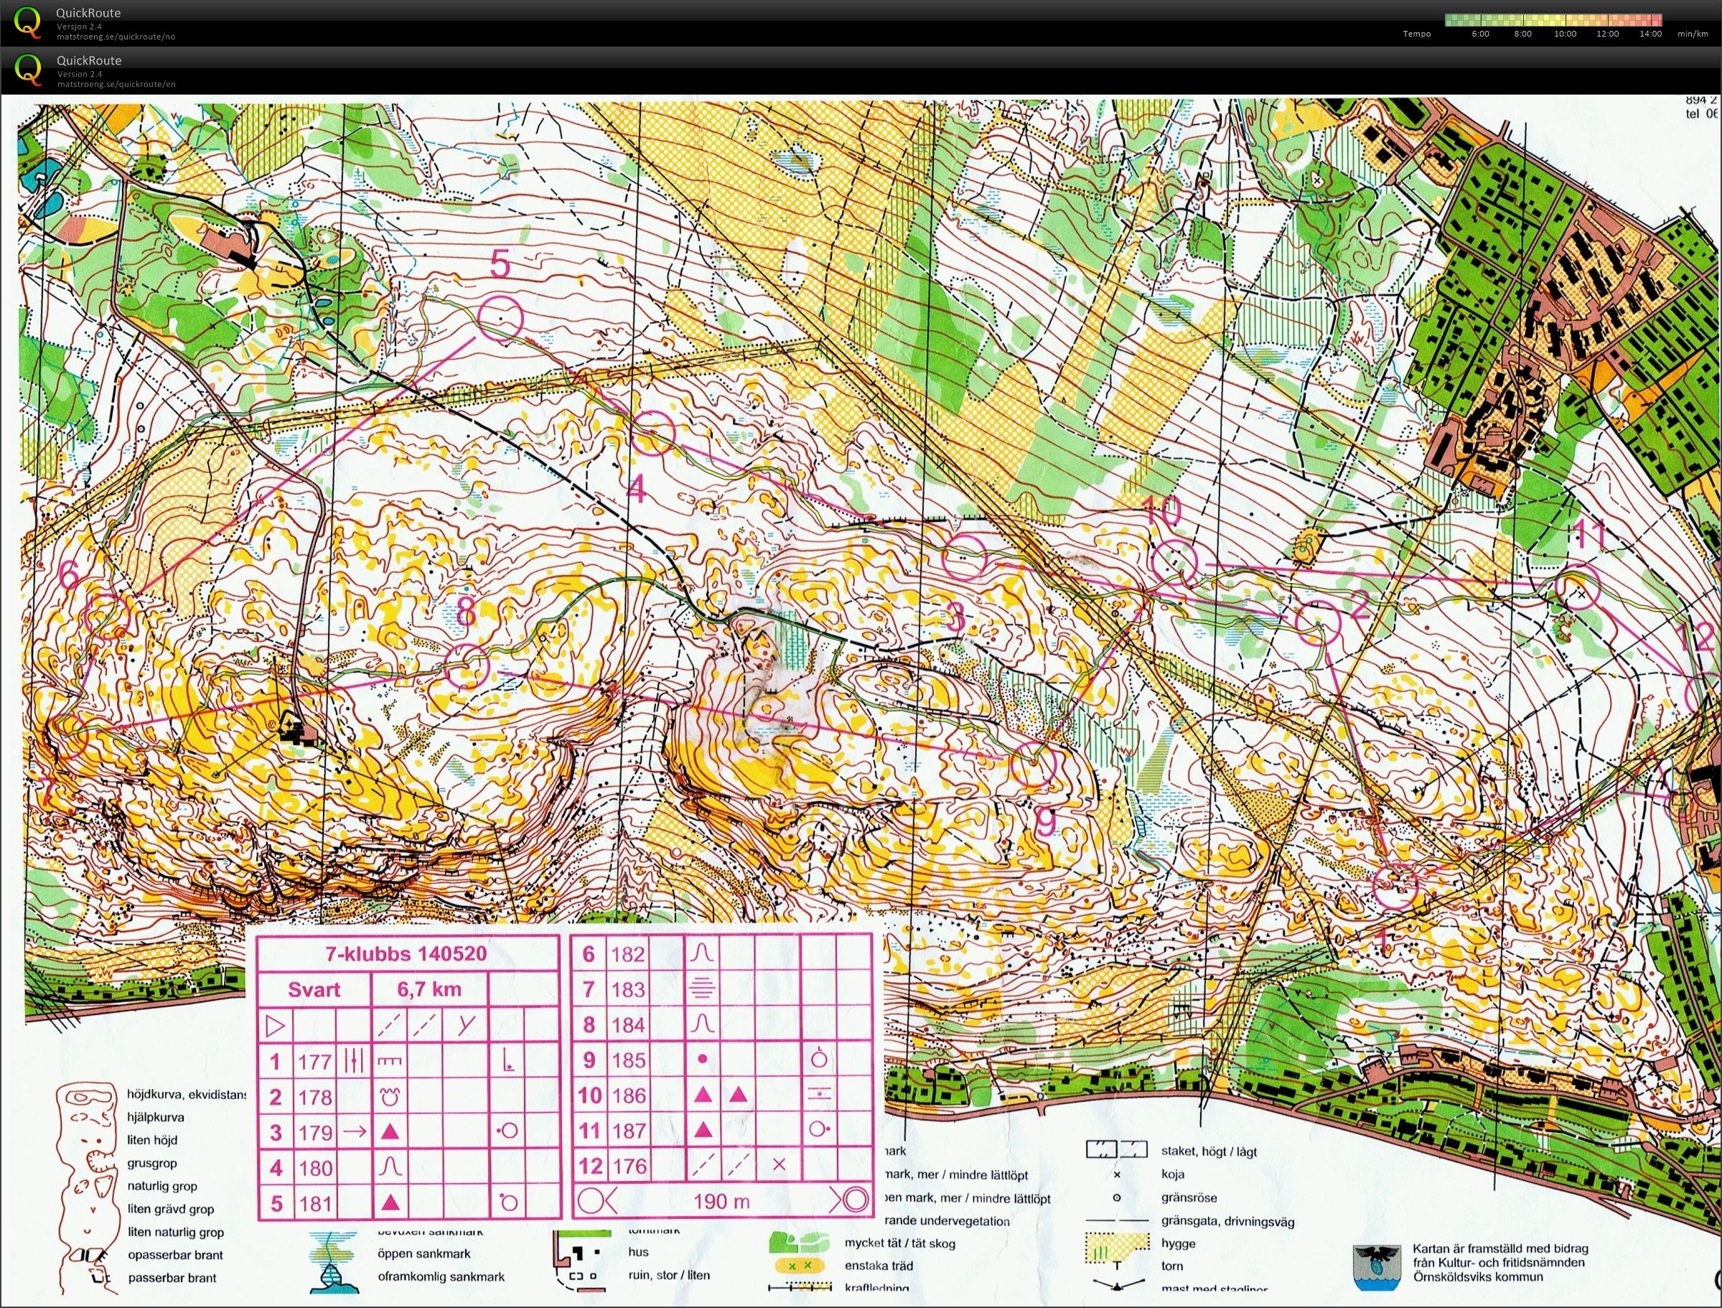Image resolution: width=1722 pixels, height=1308 pixels.
Task: Click the '7-klubbs 140520' course title
Action: click(x=406, y=954)
